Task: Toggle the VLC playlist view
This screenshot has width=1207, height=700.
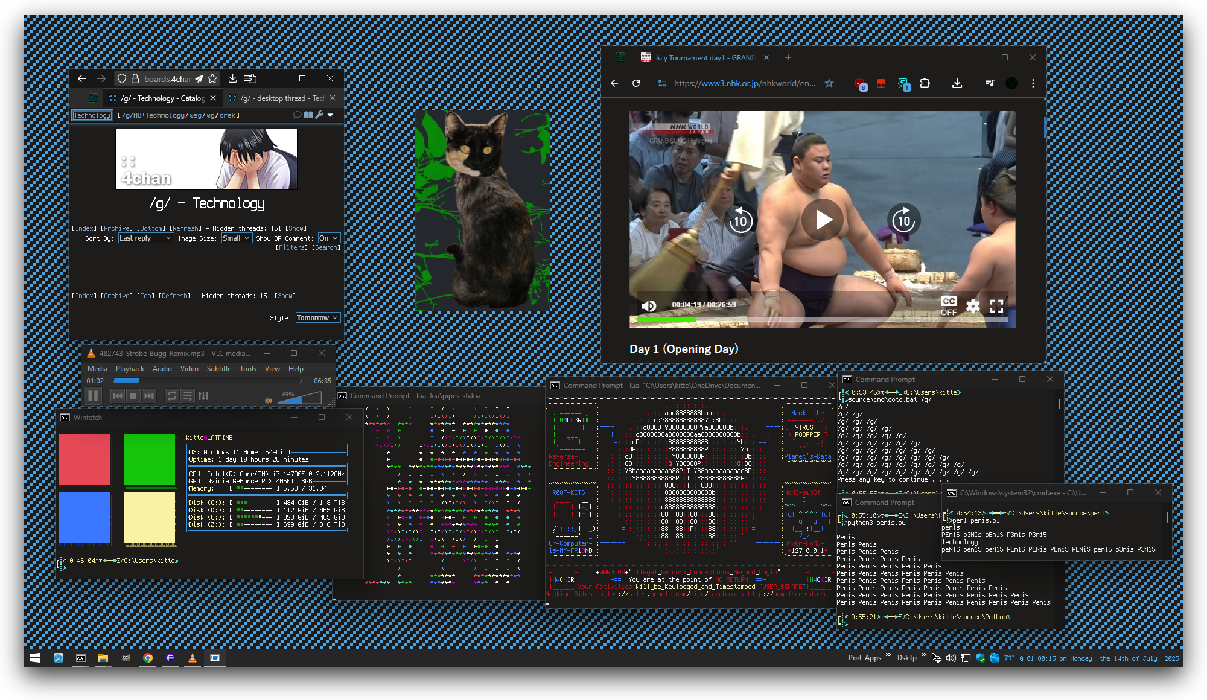Action: pyautogui.click(x=188, y=396)
